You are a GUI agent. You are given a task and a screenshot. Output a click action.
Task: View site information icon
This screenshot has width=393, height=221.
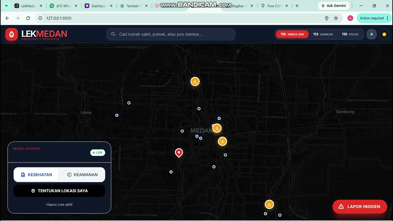point(40,18)
